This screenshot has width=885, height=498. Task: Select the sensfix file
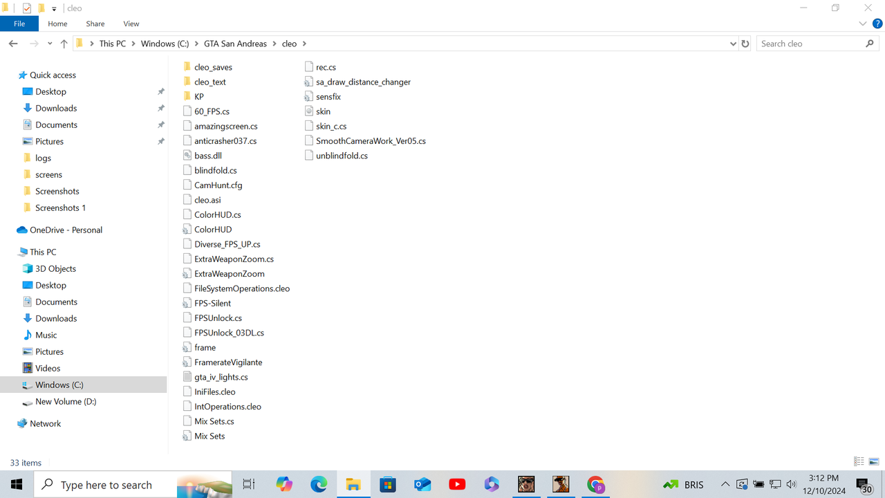tap(322, 97)
